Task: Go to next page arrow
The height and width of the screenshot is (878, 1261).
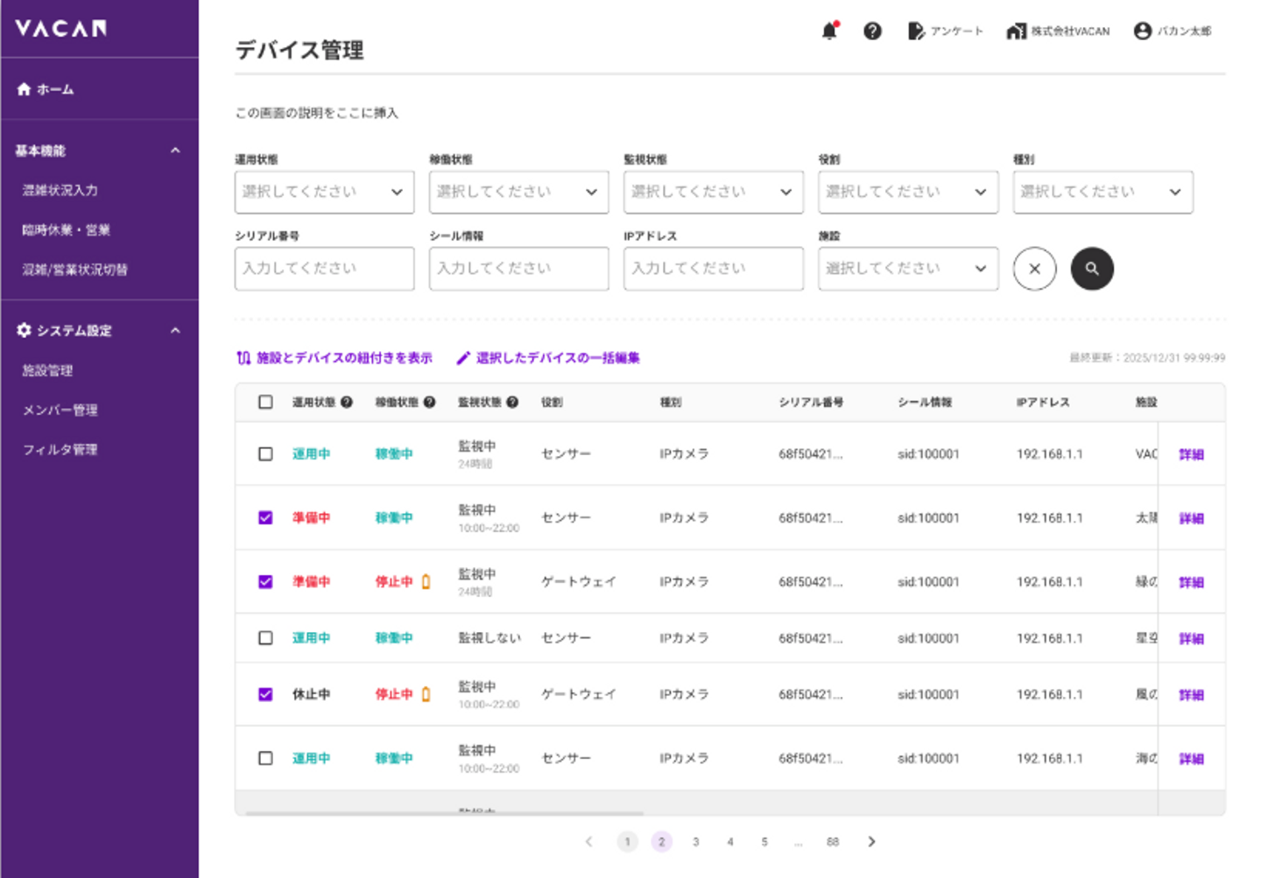Action: pos(871,841)
